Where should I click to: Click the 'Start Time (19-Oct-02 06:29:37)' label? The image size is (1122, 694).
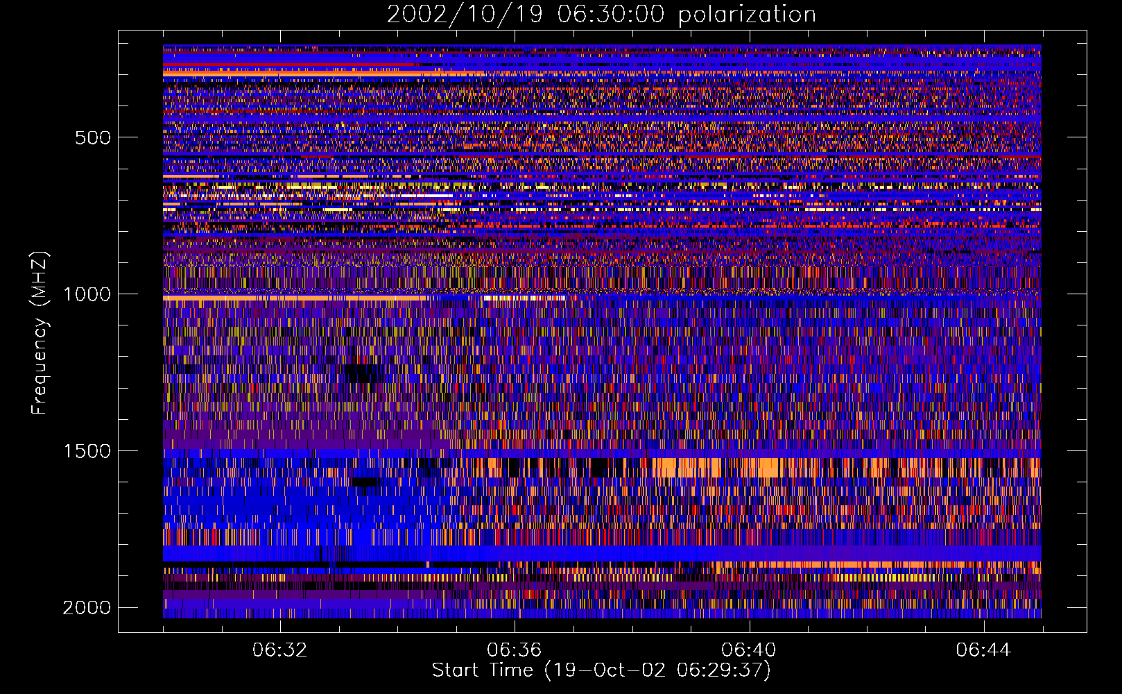coord(601,670)
